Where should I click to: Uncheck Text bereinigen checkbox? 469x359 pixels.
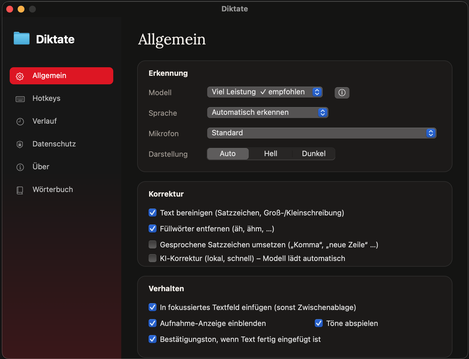point(153,213)
